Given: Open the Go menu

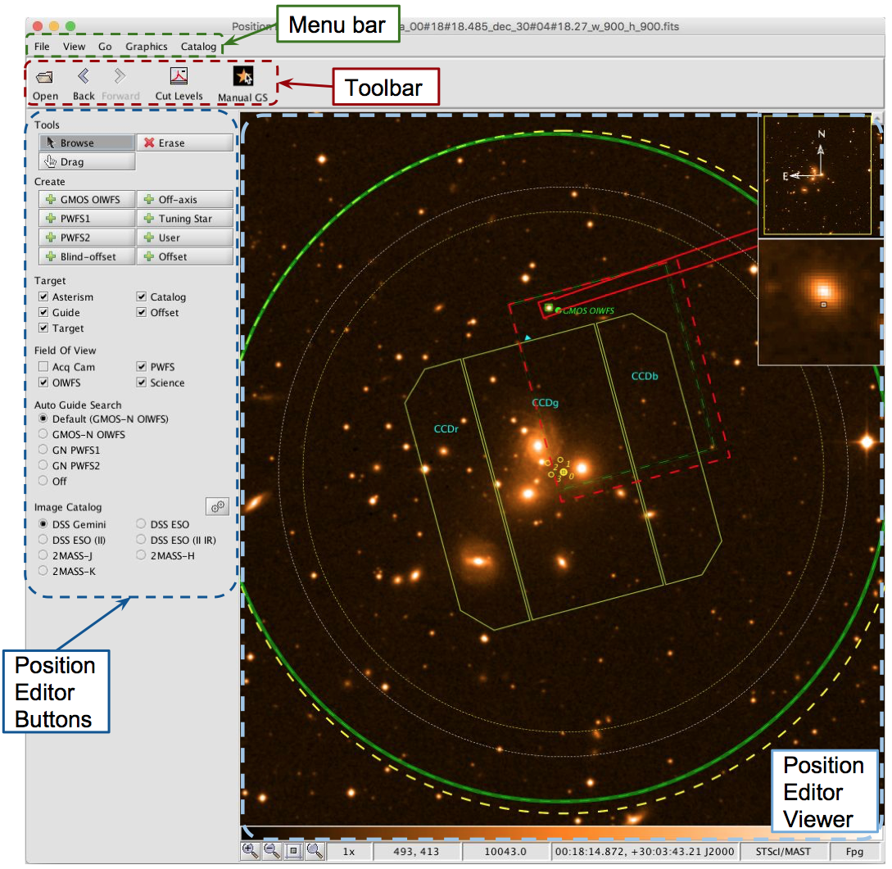Looking at the screenshot, I should coord(105,47).
